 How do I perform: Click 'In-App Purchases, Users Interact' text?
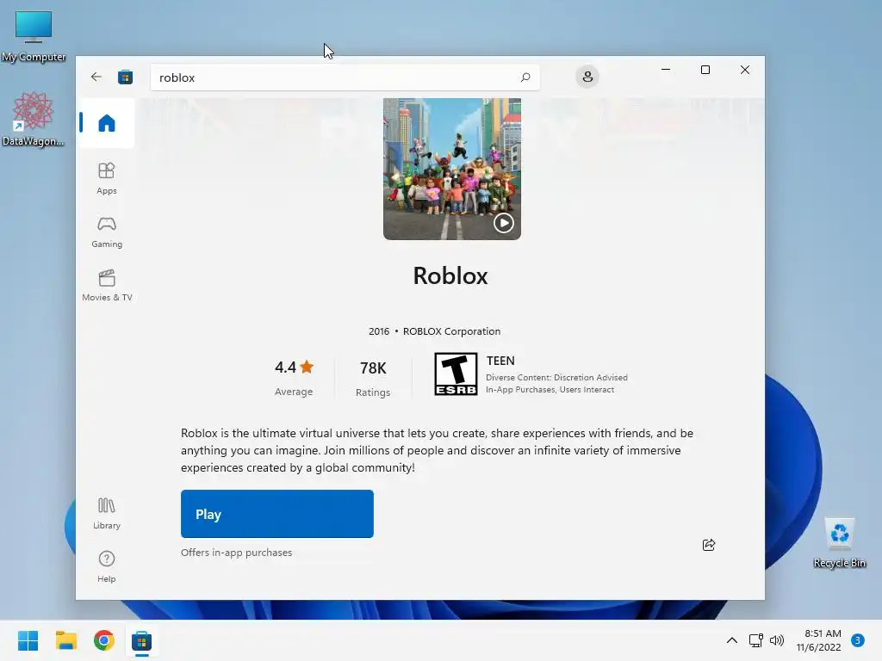coord(550,390)
